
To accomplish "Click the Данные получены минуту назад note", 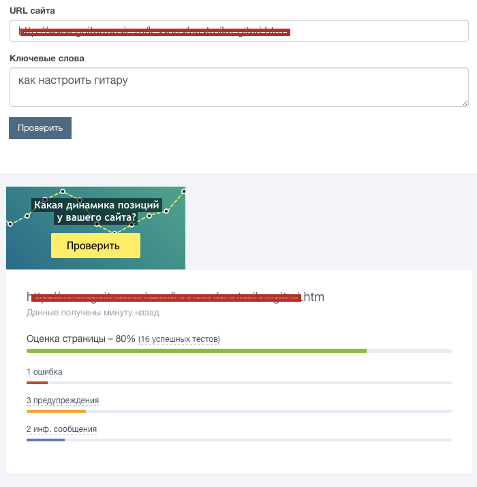I will click(x=93, y=313).
